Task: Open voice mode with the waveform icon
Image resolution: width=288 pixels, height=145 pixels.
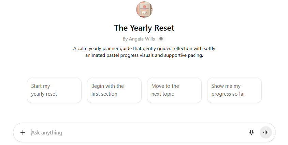Action: pyautogui.click(x=266, y=132)
